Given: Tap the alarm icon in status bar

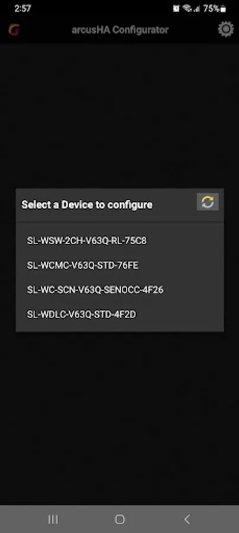Looking at the screenshot, I should click(176, 8).
